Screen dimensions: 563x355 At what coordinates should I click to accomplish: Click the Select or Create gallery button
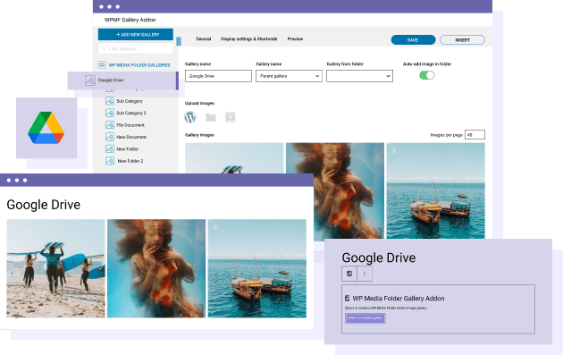tap(366, 318)
